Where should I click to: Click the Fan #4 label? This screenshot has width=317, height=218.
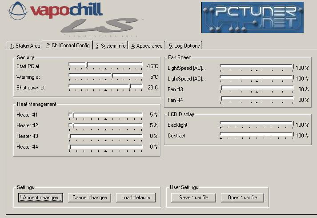pyautogui.click(x=175, y=100)
